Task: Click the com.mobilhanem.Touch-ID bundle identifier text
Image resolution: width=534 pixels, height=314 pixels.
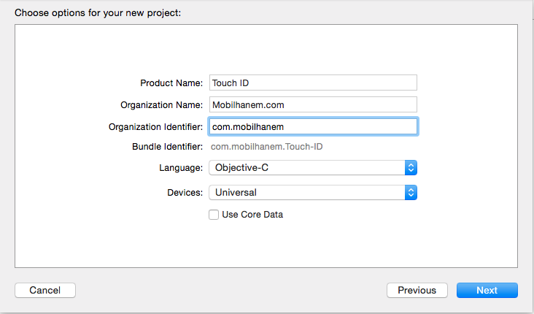Action: (x=267, y=147)
